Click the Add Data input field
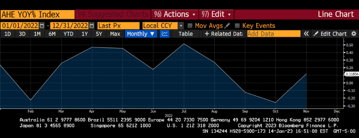Screen dimensions: 359x138 tap(274, 34)
